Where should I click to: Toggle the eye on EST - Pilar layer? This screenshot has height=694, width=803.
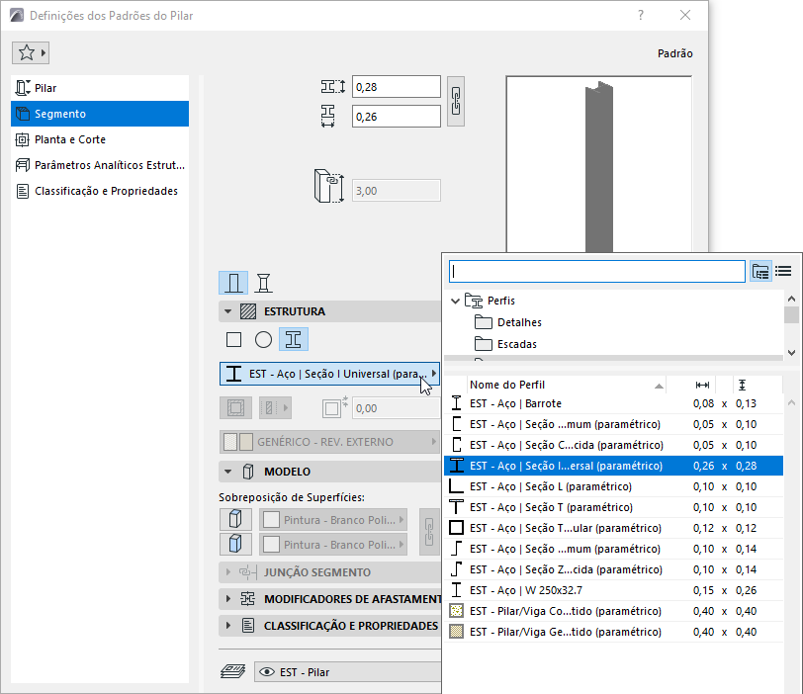tap(267, 672)
